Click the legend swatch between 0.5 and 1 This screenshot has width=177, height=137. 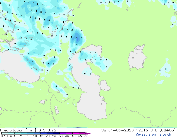pos(11,133)
